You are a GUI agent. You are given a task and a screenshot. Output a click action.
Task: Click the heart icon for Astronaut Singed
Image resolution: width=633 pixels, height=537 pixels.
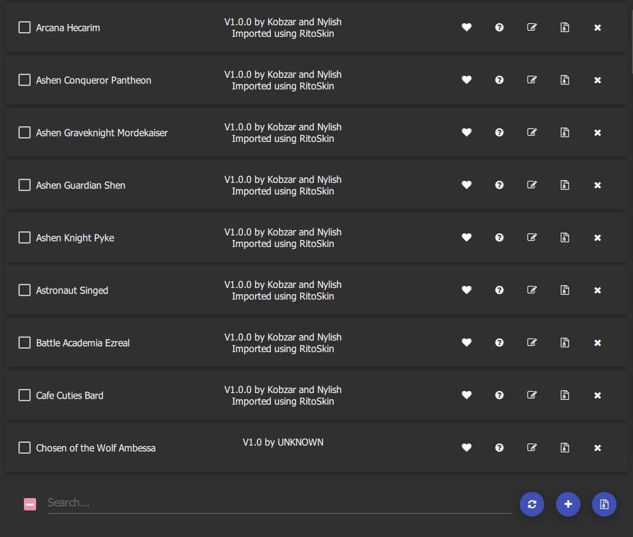coord(467,290)
